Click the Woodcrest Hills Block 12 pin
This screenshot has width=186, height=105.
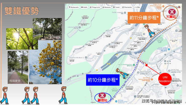tap(86, 57)
